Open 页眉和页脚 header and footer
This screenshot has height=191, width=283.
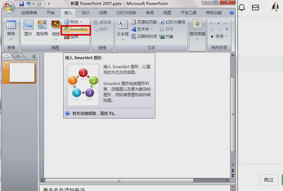point(144,22)
